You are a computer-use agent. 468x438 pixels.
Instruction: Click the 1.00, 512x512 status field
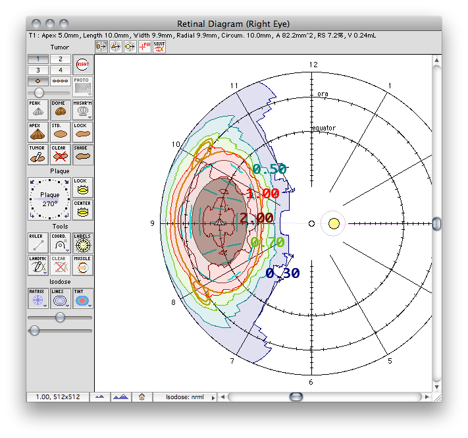click(58, 397)
